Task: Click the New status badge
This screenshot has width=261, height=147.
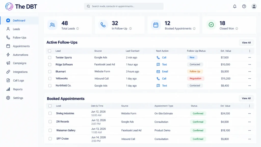Action: click(192, 57)
